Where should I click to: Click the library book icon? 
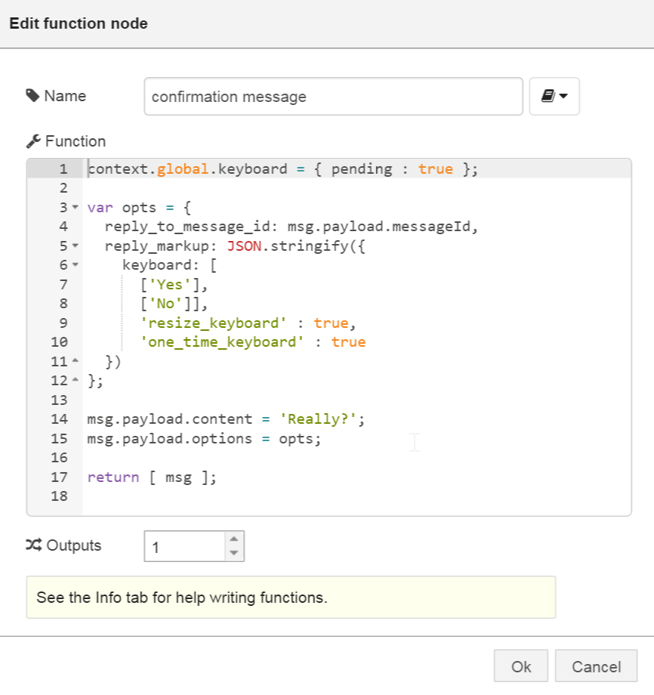549,96
